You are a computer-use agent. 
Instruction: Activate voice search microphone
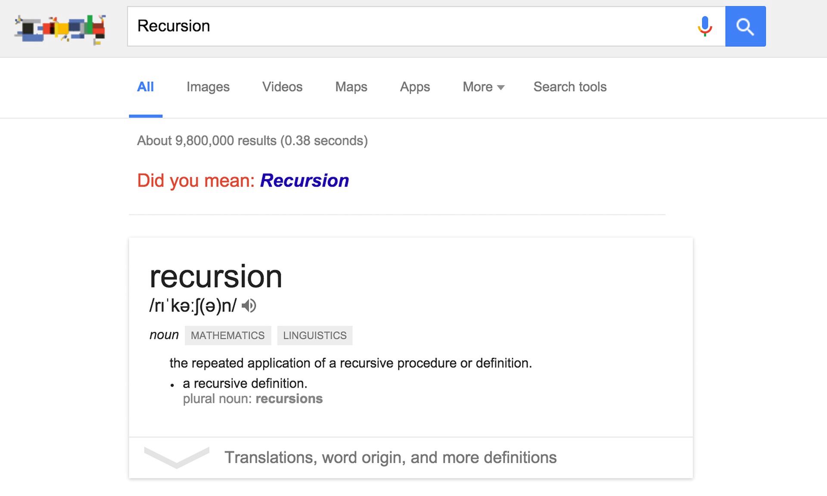point(705,26)
